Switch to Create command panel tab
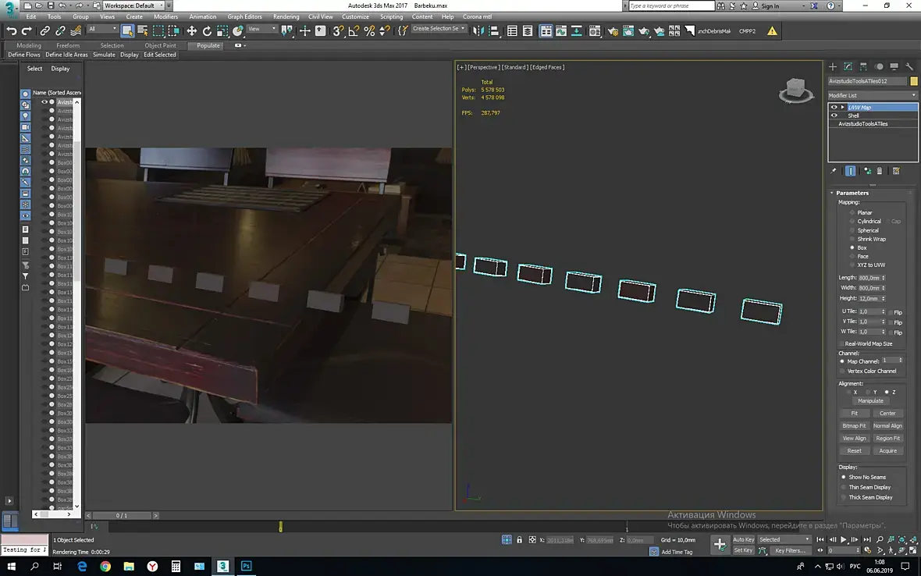The image size is (921, 576). (832, 66)
